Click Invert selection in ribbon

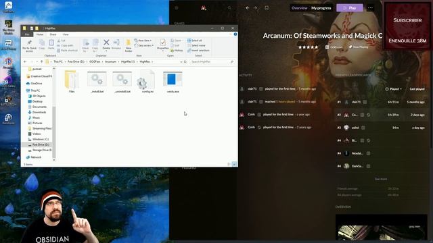(x=198, y=51)
